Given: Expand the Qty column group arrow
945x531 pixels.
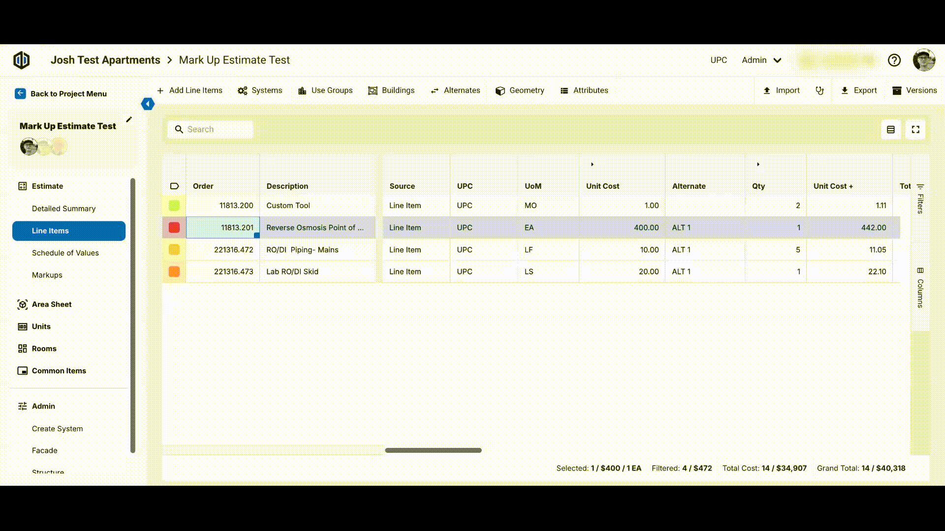Looking at the screenshot, I should [758, 164].
